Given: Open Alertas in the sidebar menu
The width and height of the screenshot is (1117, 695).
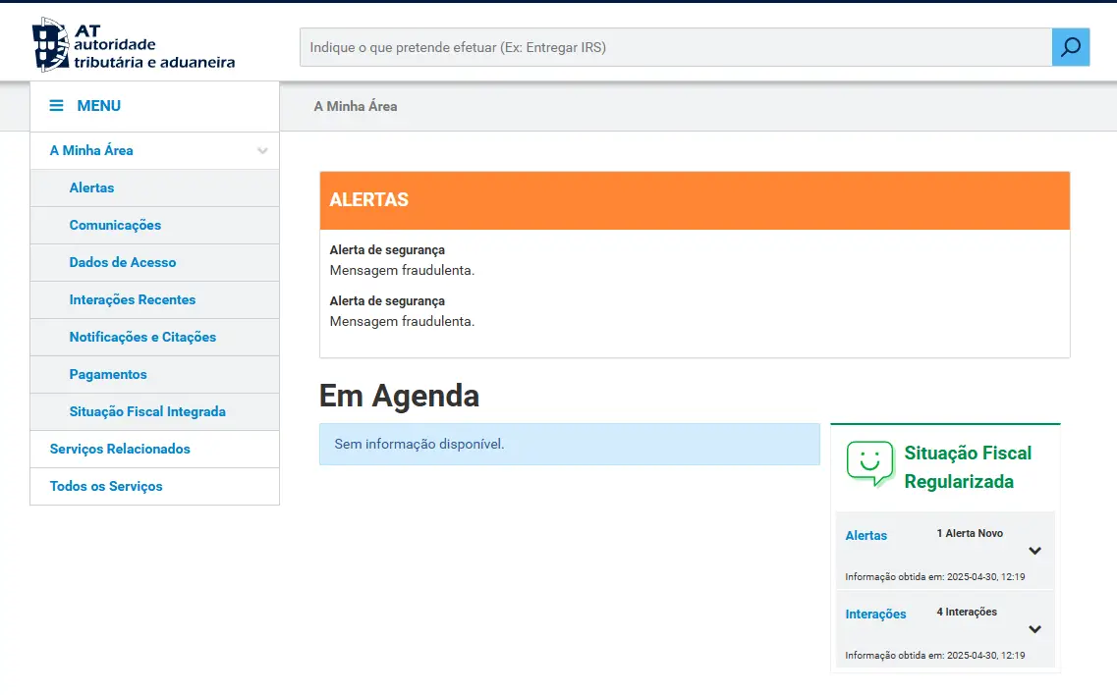Looking at the screenshot, I should 91,187.
